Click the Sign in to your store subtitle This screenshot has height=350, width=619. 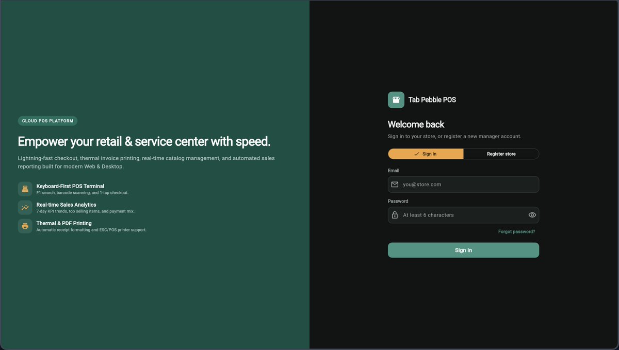(454, 137)
